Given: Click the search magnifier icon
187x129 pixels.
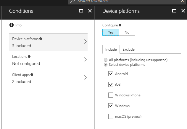Looking at the screenshot, I should (x=73, y=1).
